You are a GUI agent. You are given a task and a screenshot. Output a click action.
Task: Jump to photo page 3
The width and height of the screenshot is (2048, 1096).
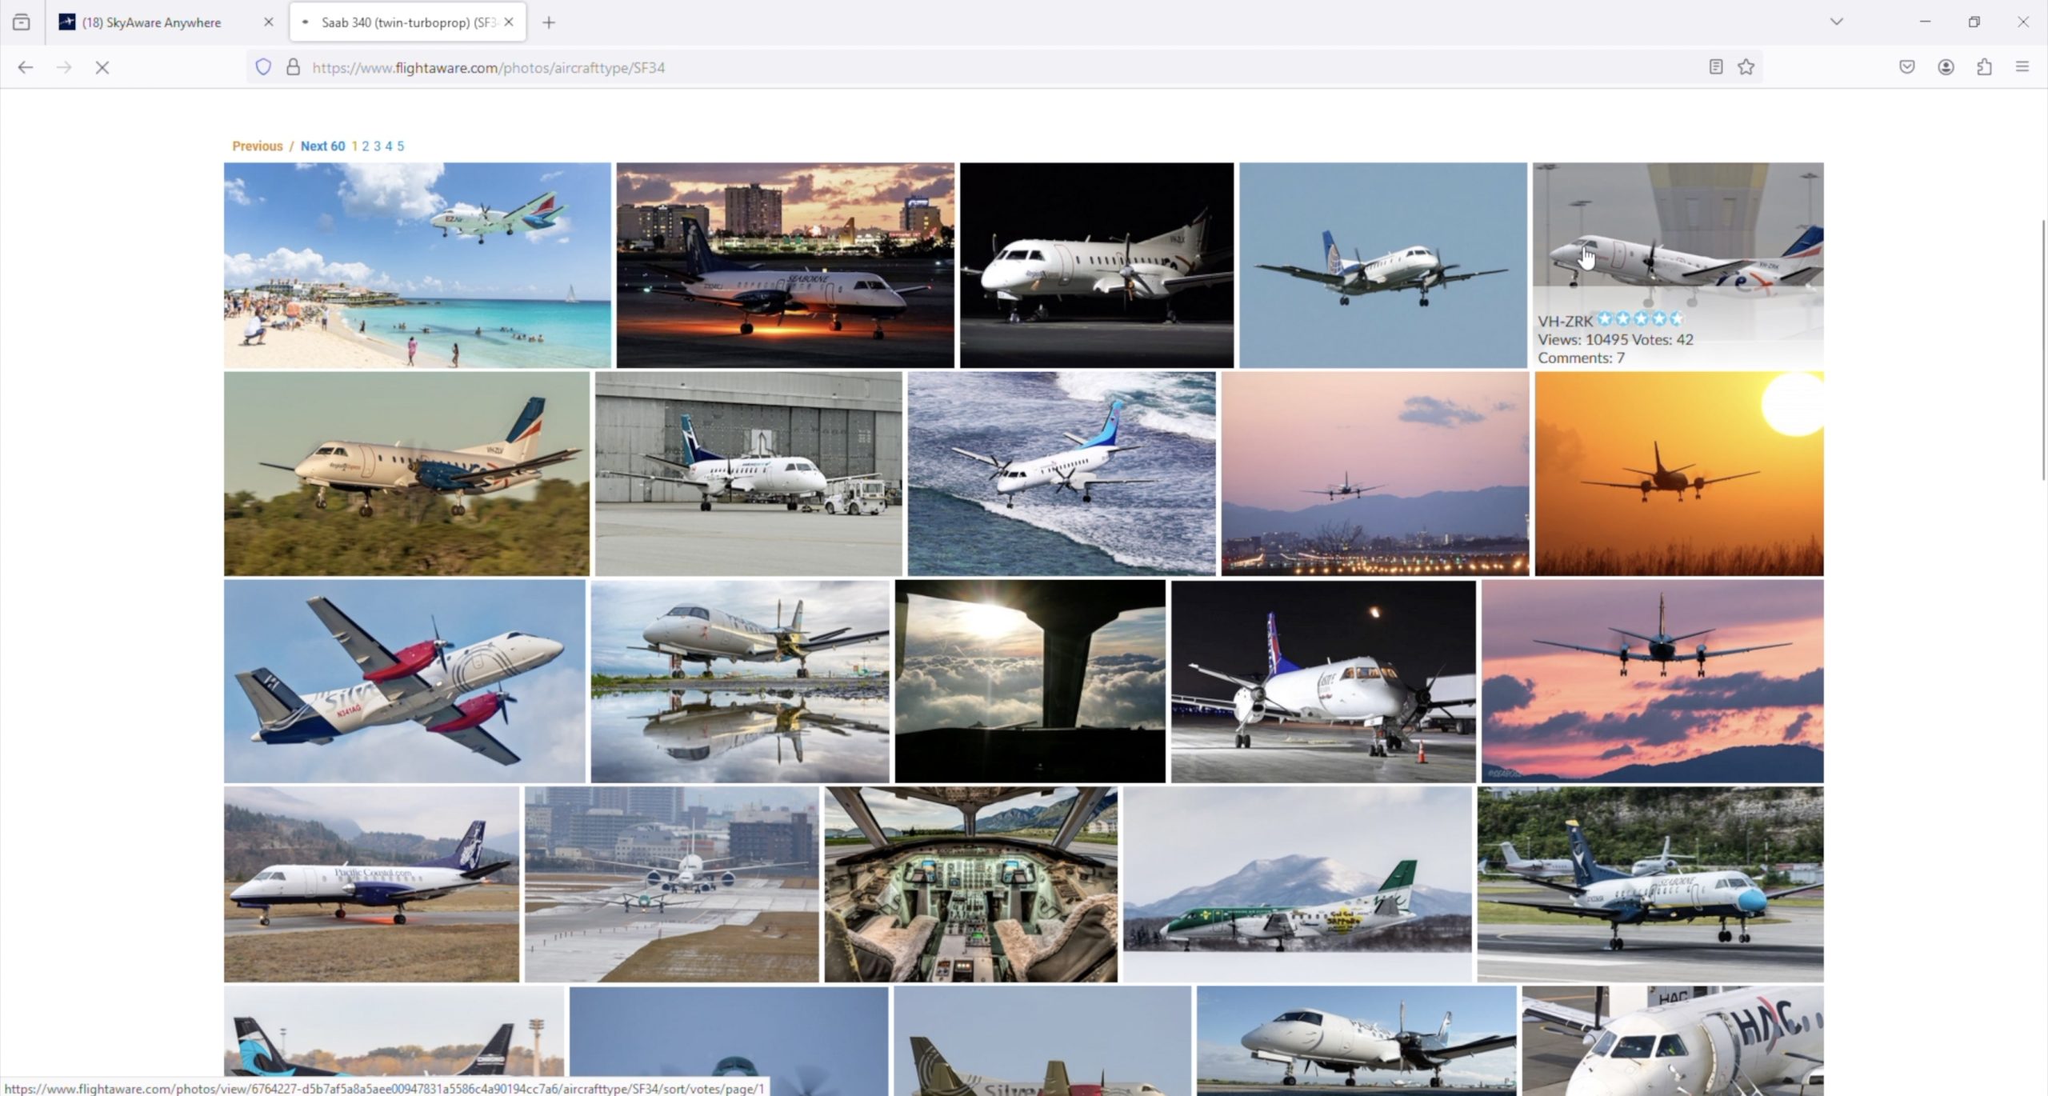click(x=377, y=146)
